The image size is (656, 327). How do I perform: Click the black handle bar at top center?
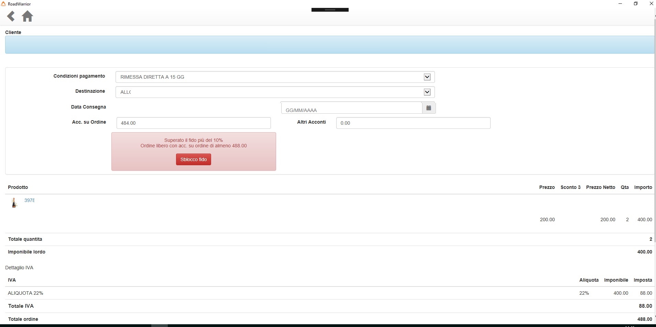coord(330,10)
